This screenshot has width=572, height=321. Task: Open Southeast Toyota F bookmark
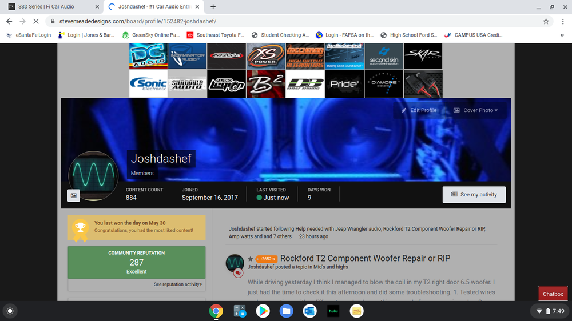216,35
